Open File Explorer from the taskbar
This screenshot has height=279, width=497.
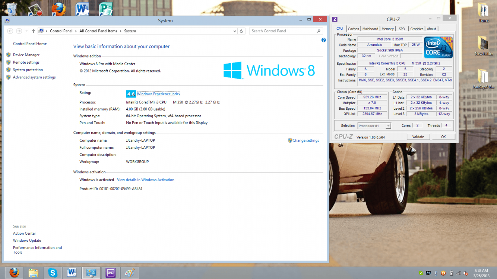pos(33,273)
